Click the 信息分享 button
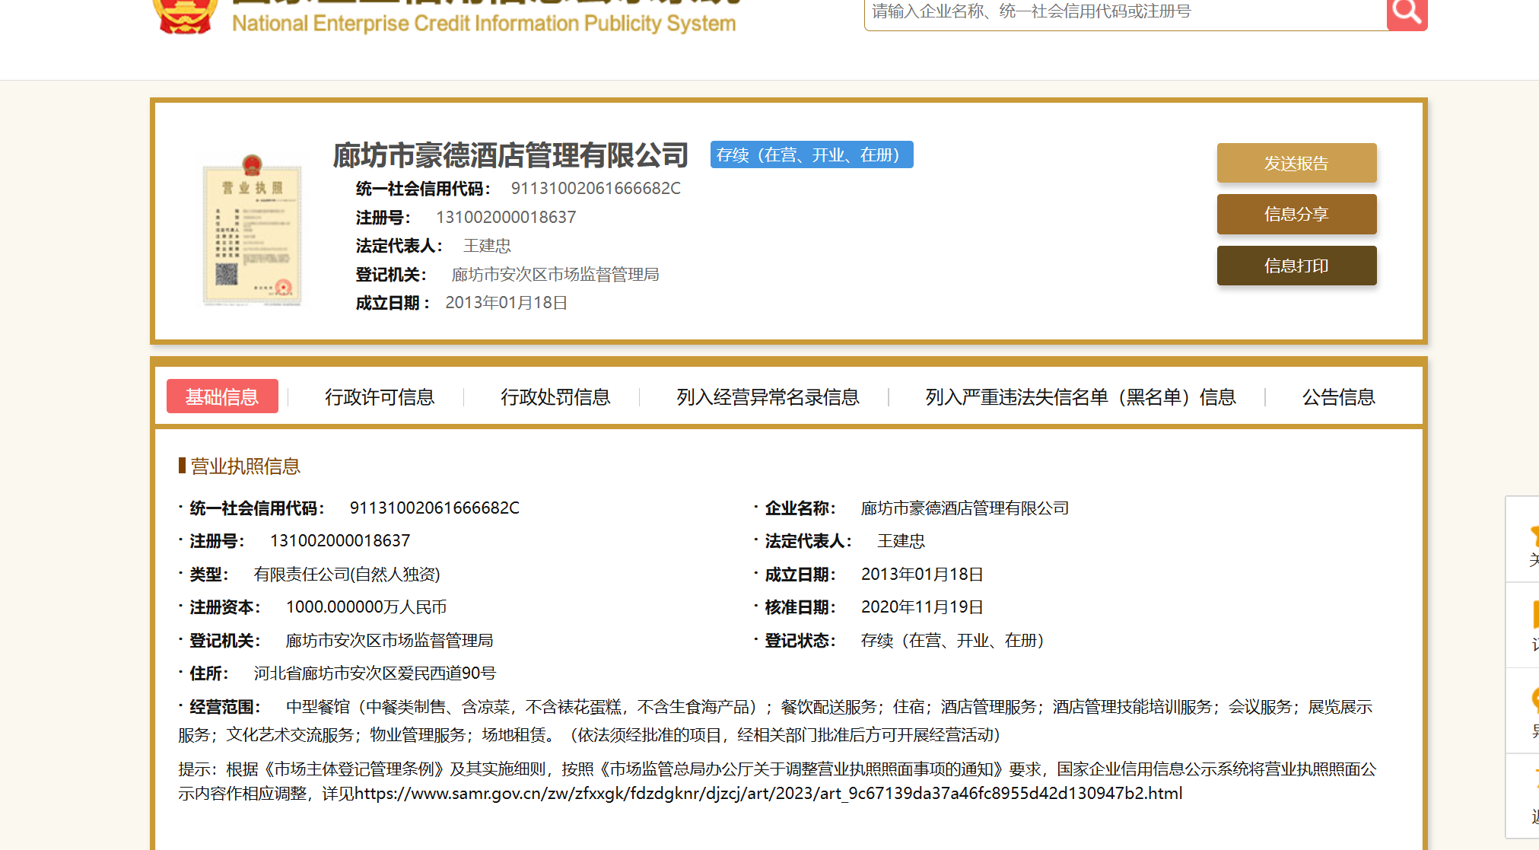1539x850 pixels. tap(1296, 214)
